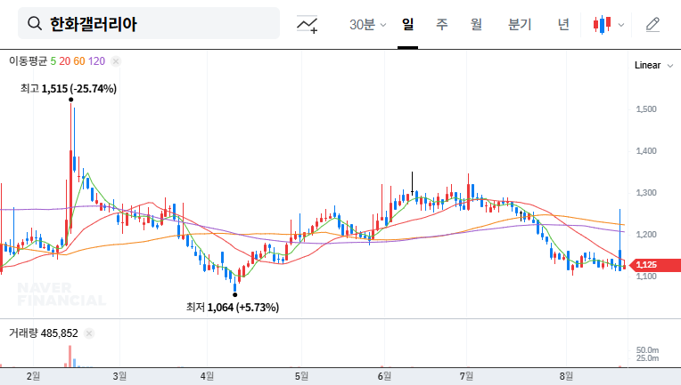This screenshot has height=385, width=681.
Task: Click the 3월 date axis label
Action: (119, 376)
